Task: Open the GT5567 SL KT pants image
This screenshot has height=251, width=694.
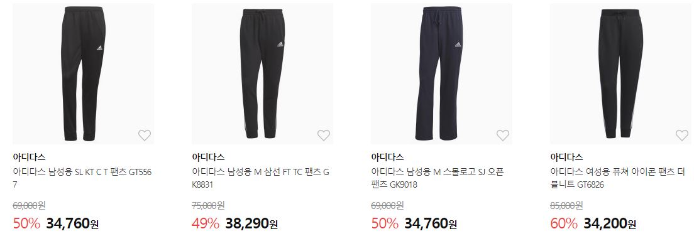Action: (83, 73)
